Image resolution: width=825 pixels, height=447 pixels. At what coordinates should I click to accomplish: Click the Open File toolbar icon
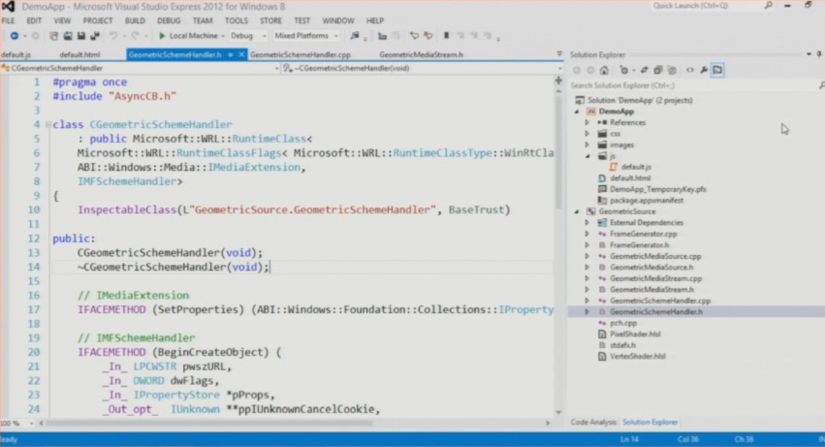click(x=67, y=36)
